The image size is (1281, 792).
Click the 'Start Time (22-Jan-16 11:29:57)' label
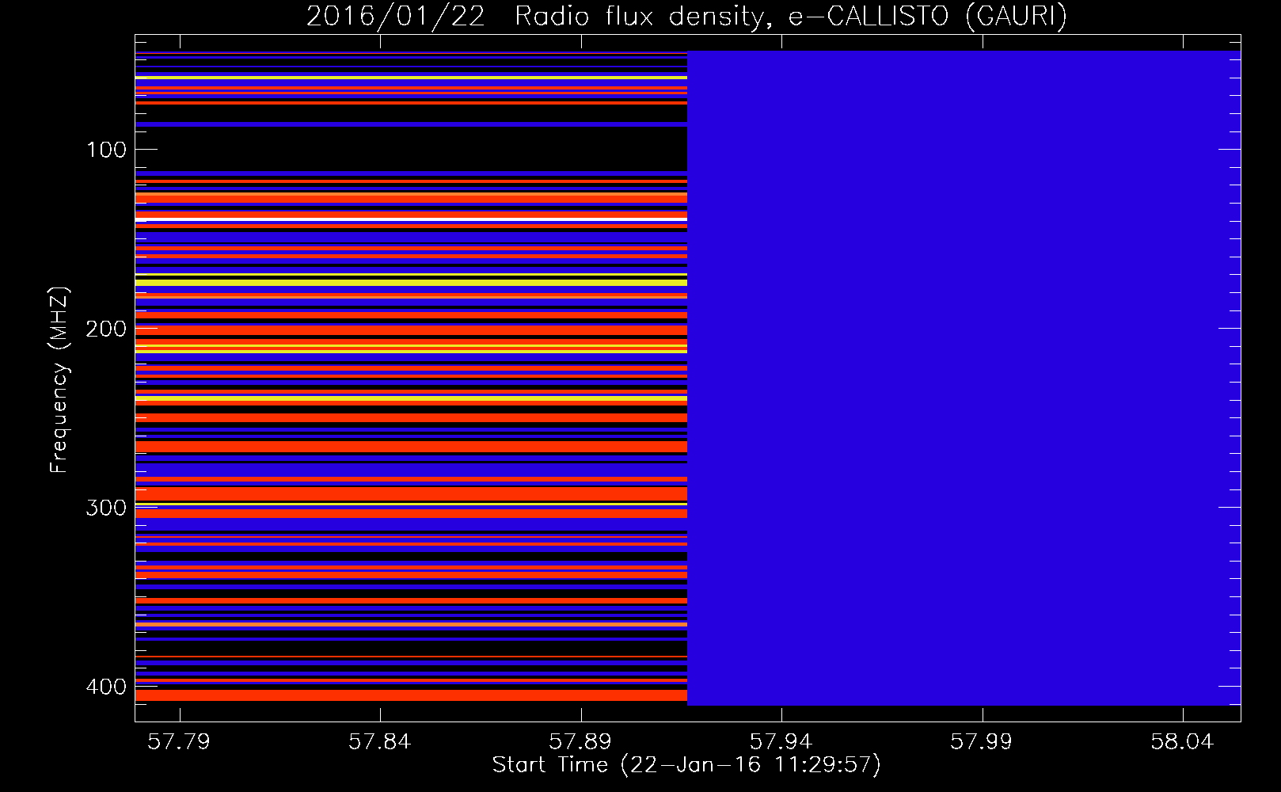[x=686, y=765]
